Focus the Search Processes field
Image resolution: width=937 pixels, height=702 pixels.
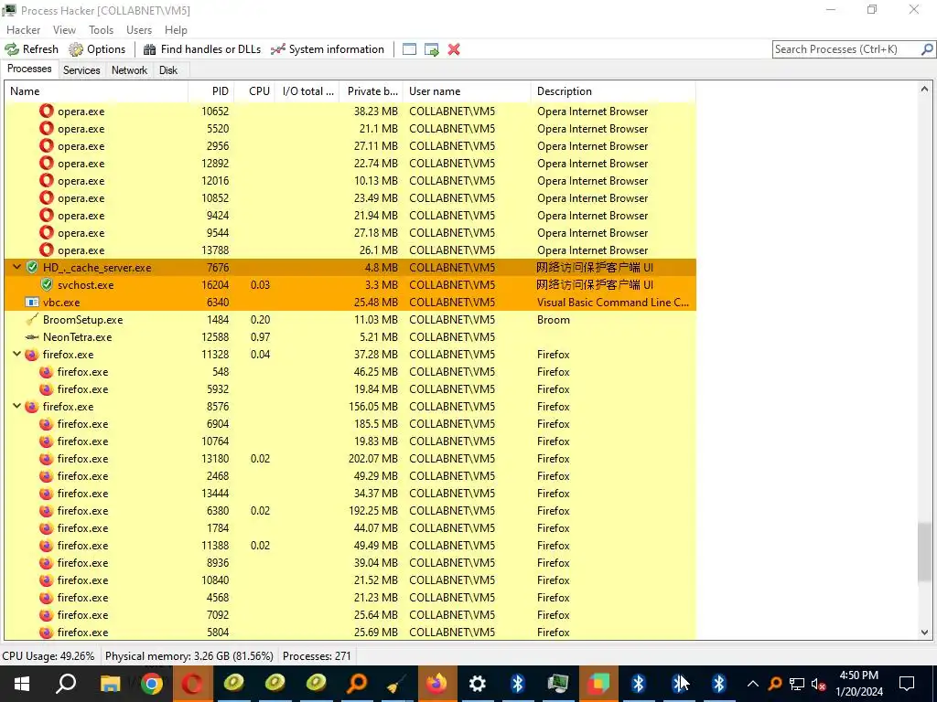click(x=845, y=49)
